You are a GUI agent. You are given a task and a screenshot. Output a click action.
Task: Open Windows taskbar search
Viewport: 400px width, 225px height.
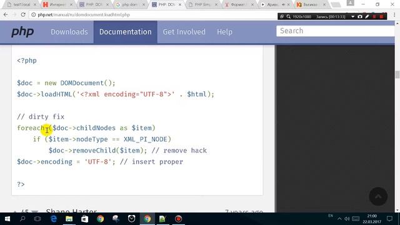point(22,219)
